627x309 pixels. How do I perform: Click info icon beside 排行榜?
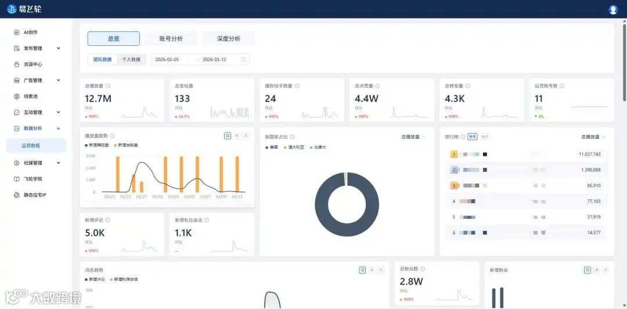463,137
